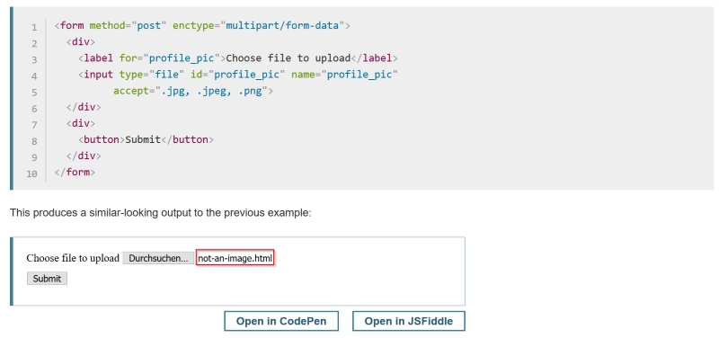Image resolution: width=719 pixels, height=338 pixels.
Task: Click line number 5 in the code gutter
Action: (x=34, y=93)
